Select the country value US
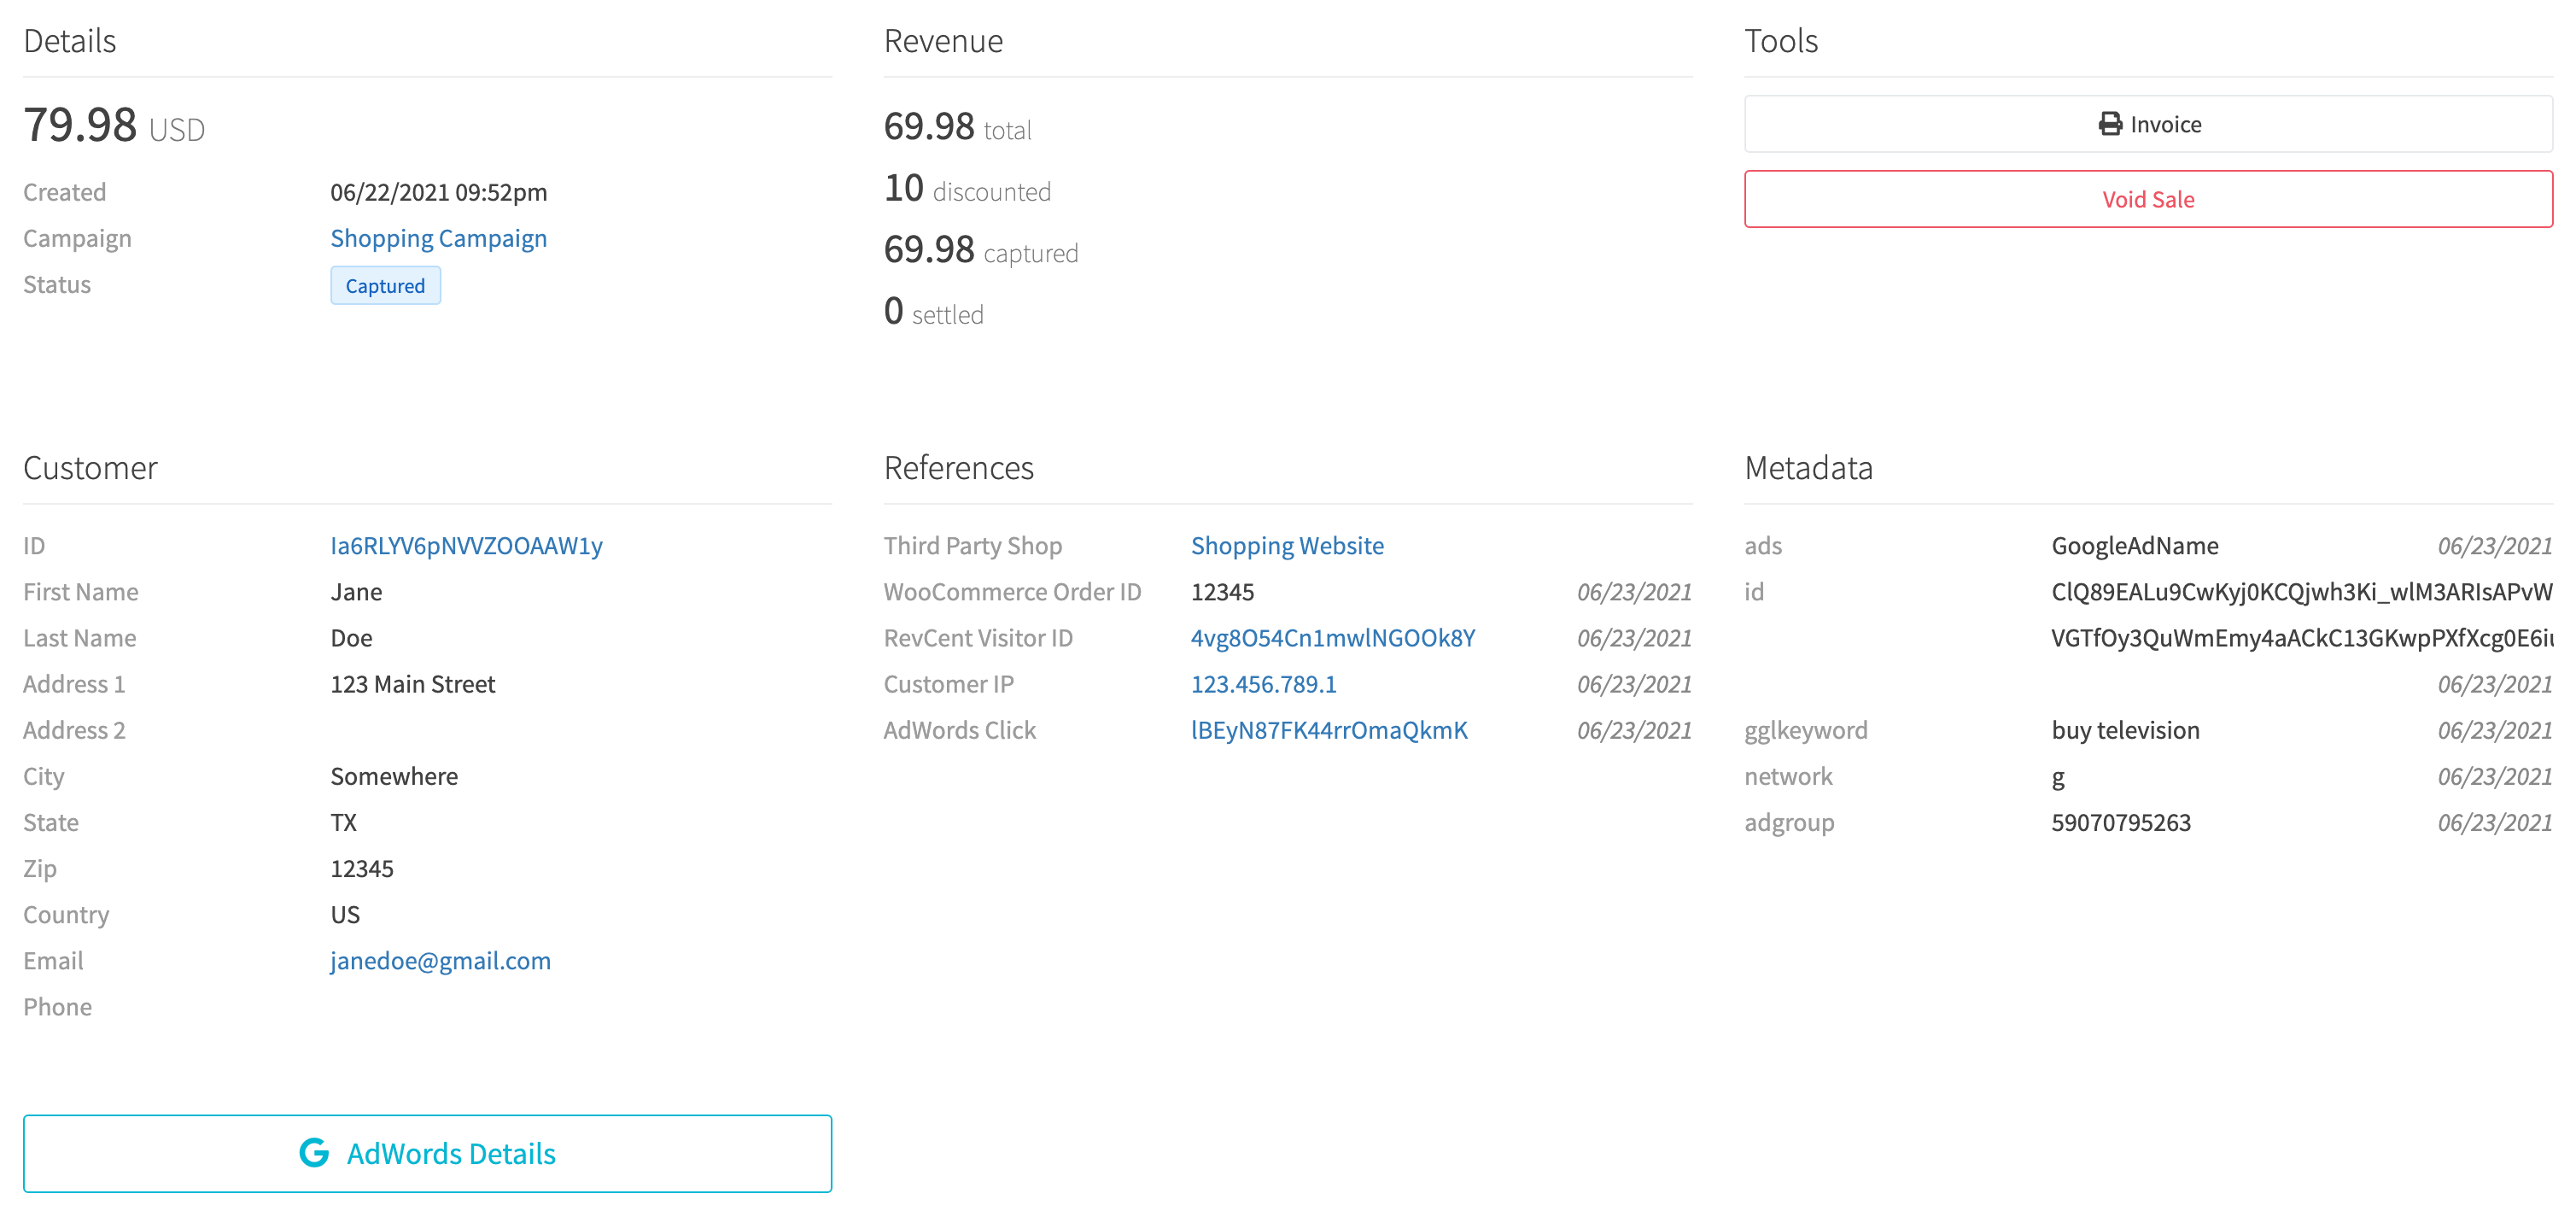 (345, 914)
